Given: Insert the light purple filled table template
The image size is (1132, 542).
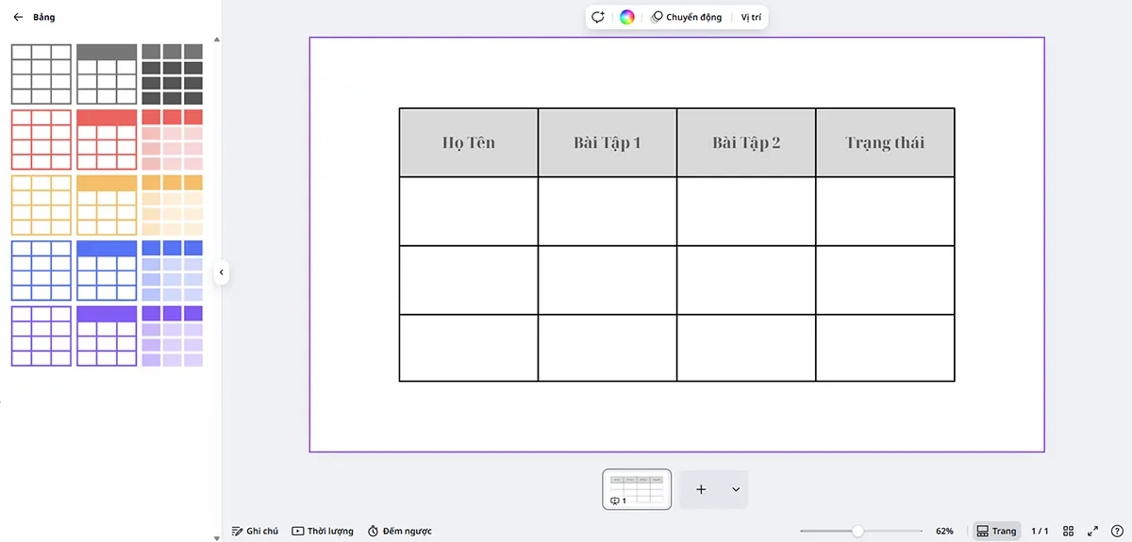Looking at the screenshot, I should point(172,336).
